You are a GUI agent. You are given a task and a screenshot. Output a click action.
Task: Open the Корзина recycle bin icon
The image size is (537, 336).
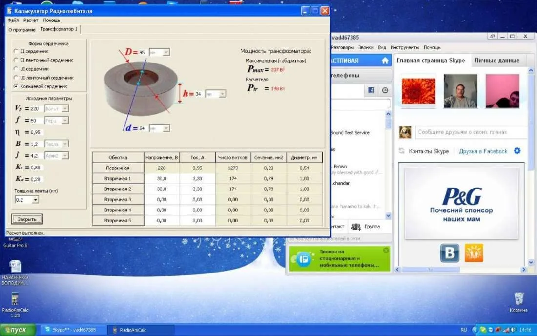(x=519, y=302)
